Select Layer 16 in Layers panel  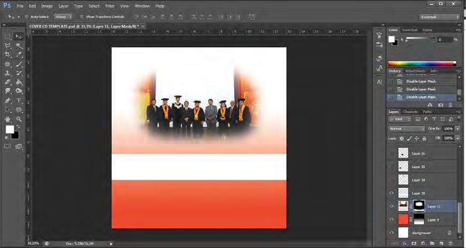(x=419, y=154)
